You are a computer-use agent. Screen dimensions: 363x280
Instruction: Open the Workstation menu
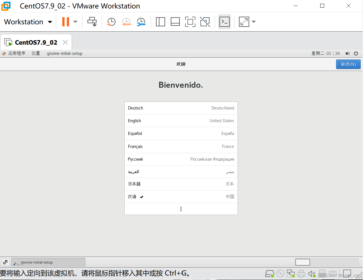tap(28, 22)
